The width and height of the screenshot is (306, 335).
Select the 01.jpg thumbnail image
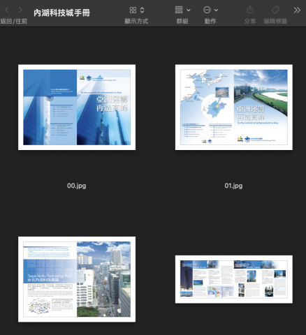click(x=234, y=107)
